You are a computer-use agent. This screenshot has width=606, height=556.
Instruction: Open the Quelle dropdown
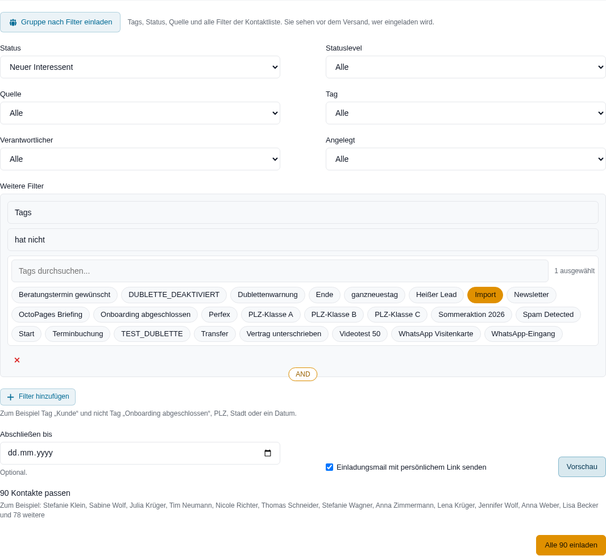click(140, 113)
